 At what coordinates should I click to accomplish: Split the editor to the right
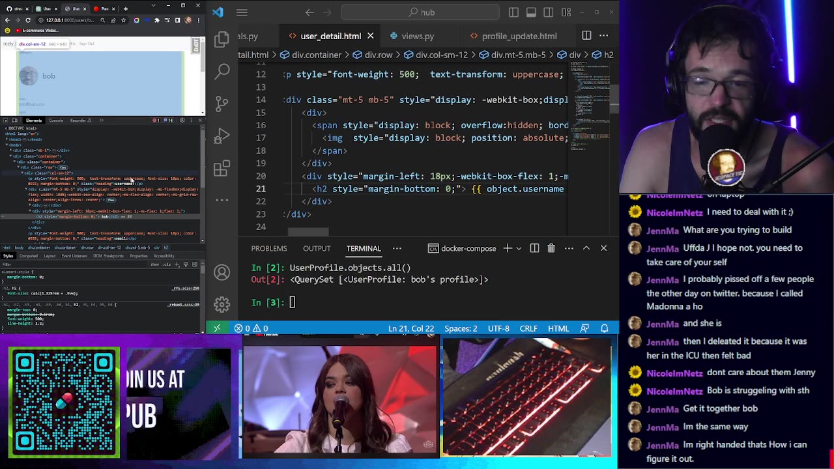(x=586, y=36)
